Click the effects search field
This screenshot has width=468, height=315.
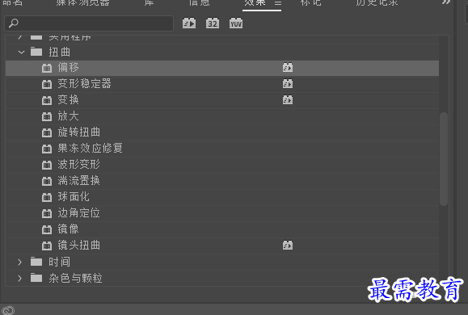[89, 23]
